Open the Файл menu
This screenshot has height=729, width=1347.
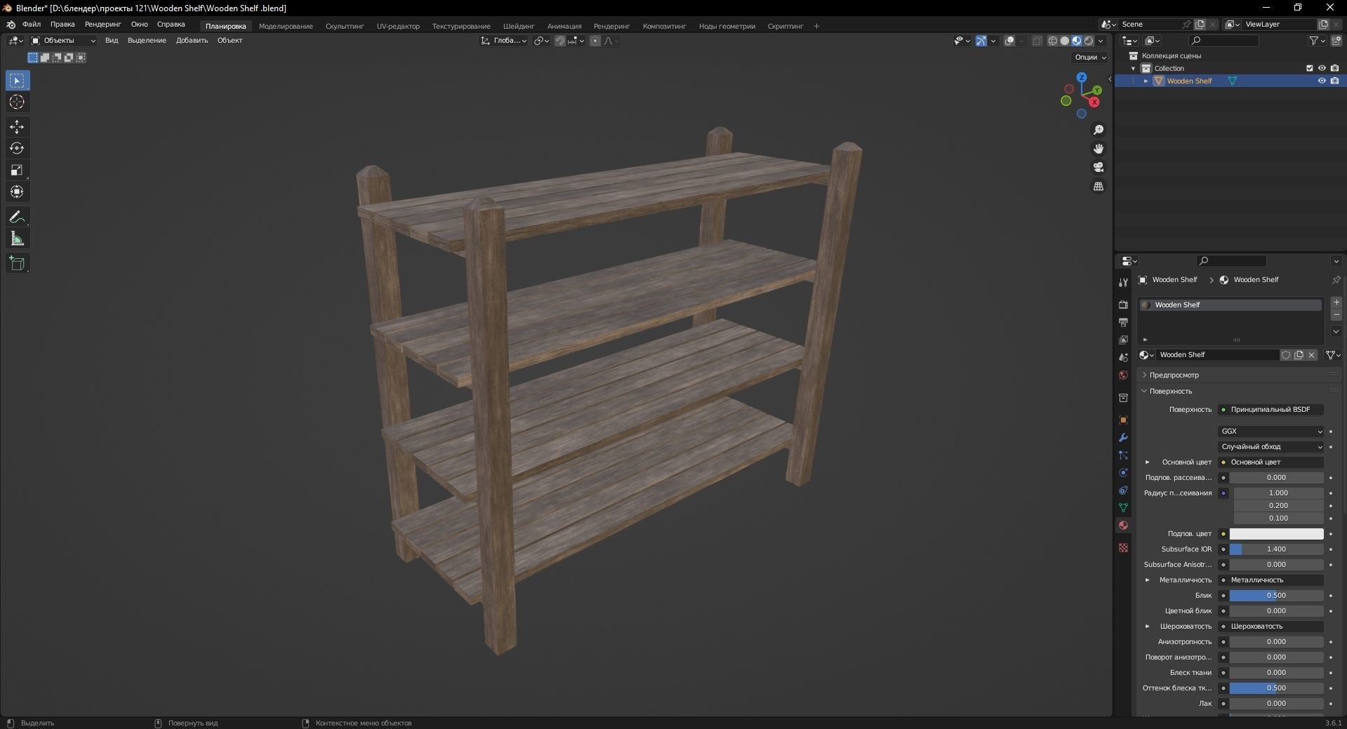[x=32, y=25]
